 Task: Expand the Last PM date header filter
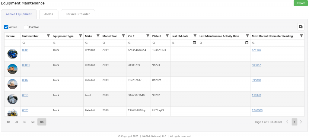pos(195,36)
